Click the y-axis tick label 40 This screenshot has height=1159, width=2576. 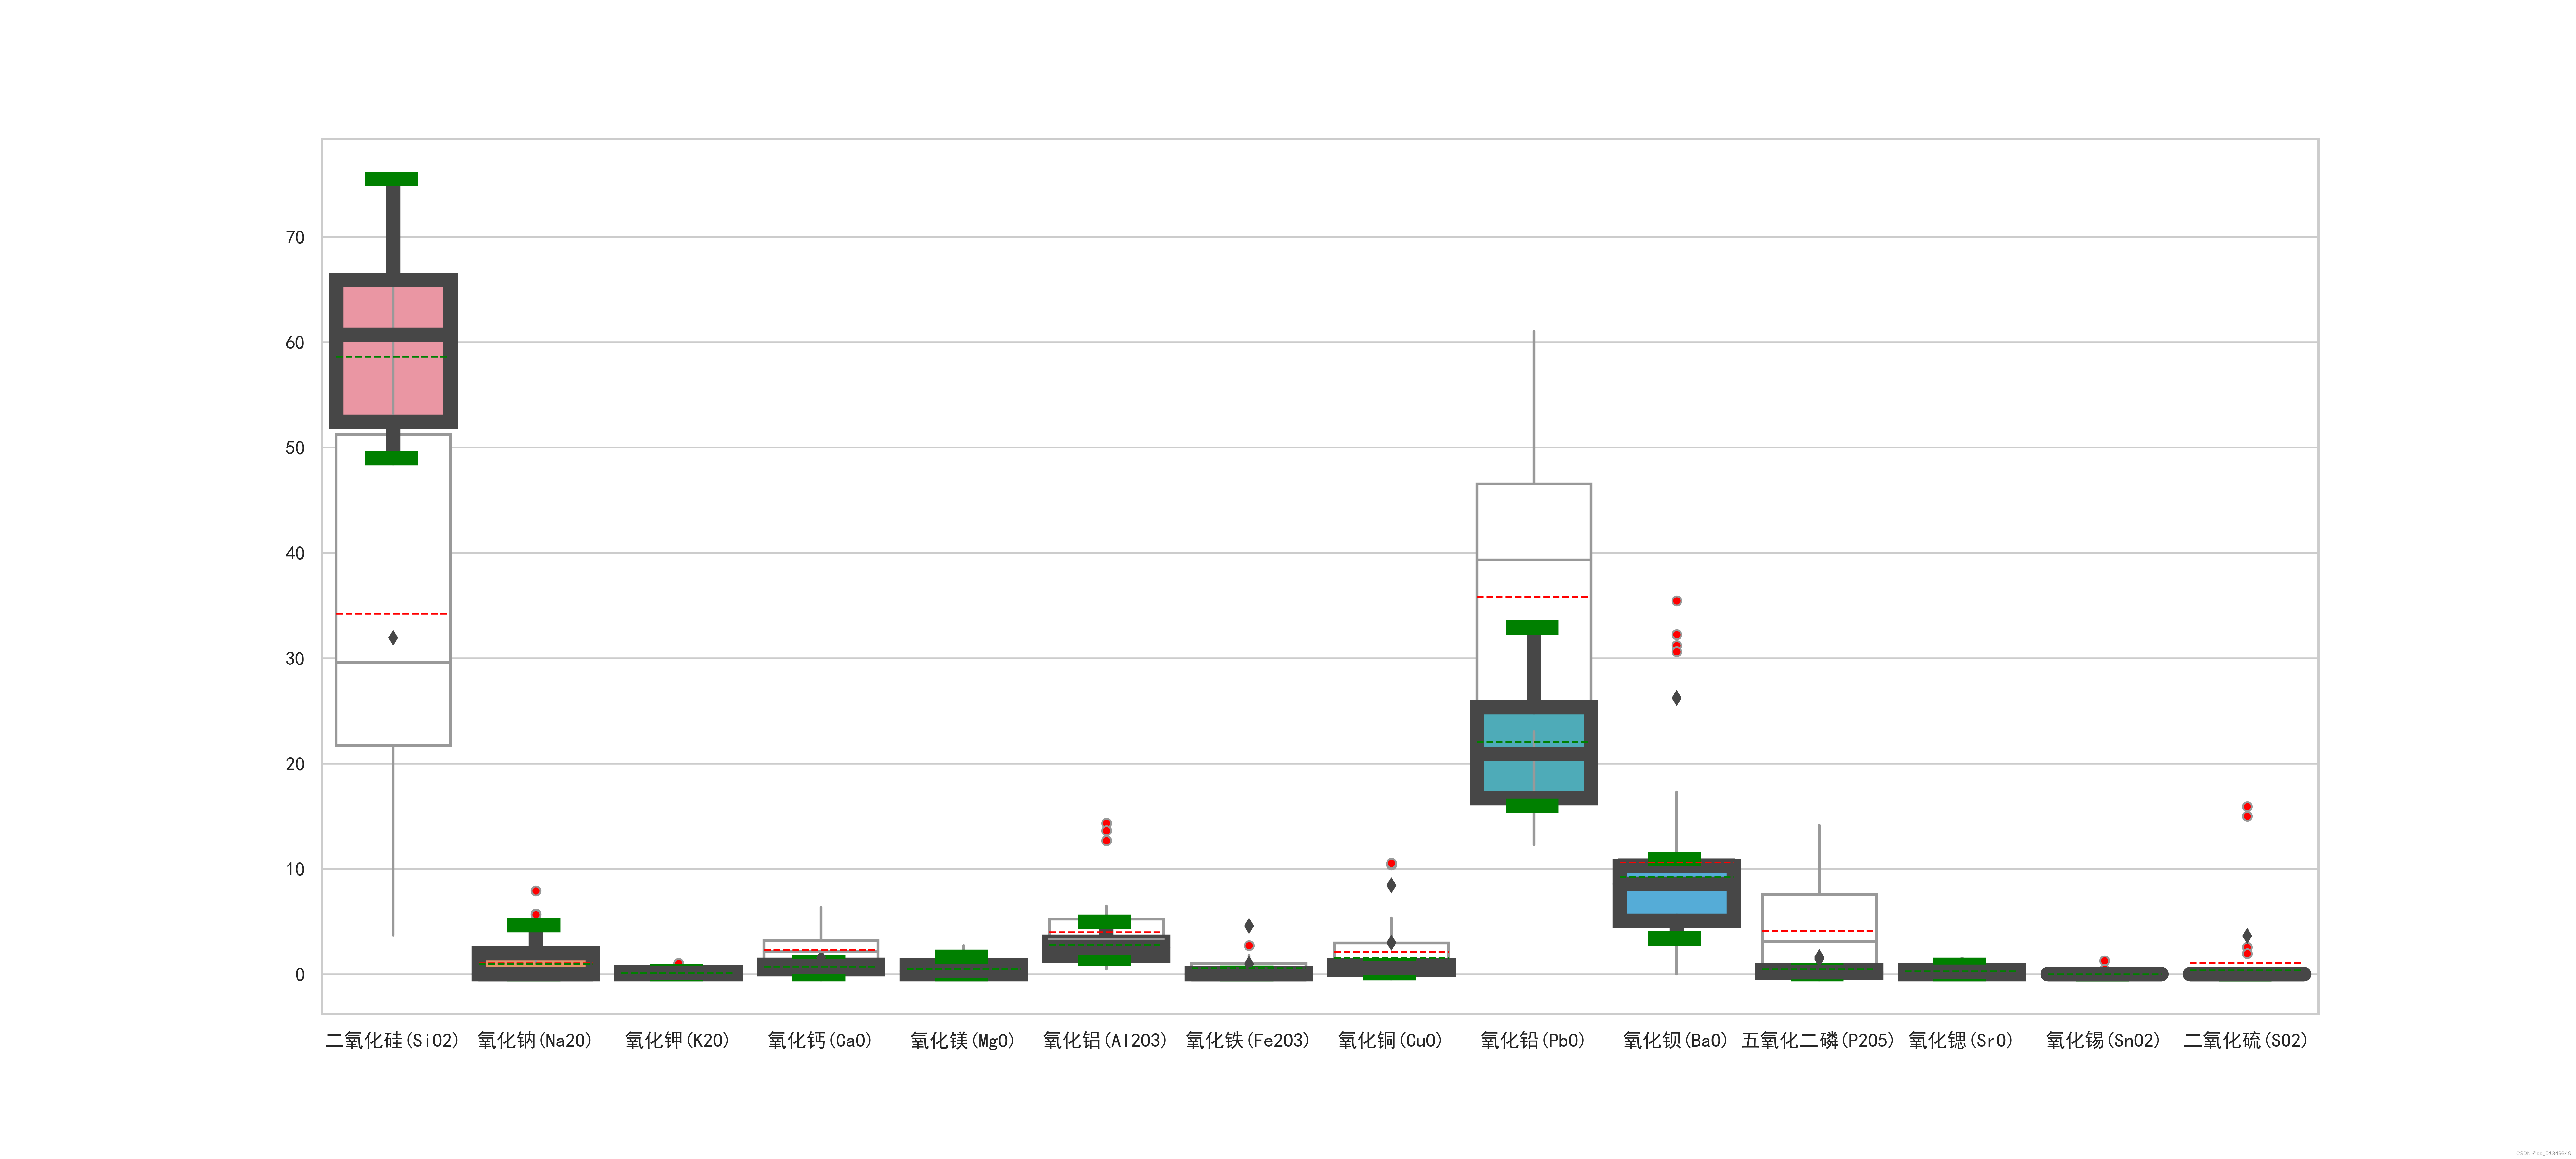[295, 553]
